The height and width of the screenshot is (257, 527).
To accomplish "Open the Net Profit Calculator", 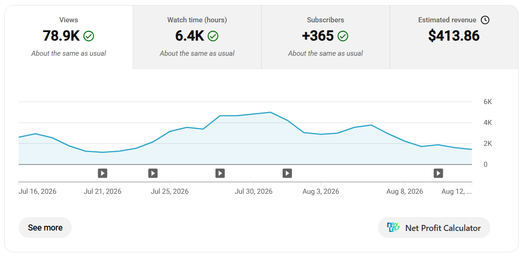I will 434,227.
